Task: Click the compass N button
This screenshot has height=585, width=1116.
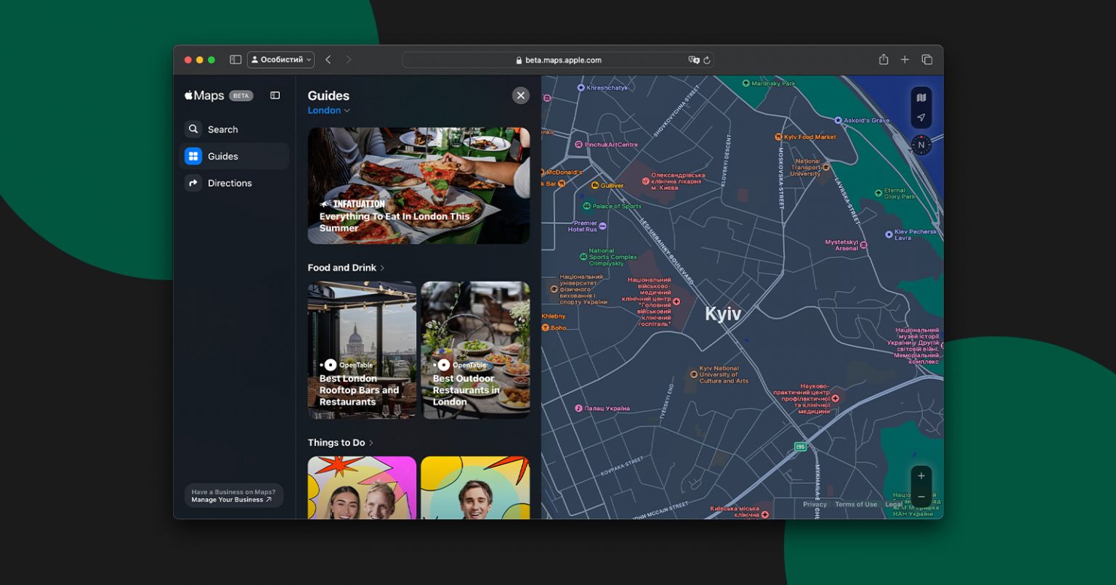Action: 921,144
